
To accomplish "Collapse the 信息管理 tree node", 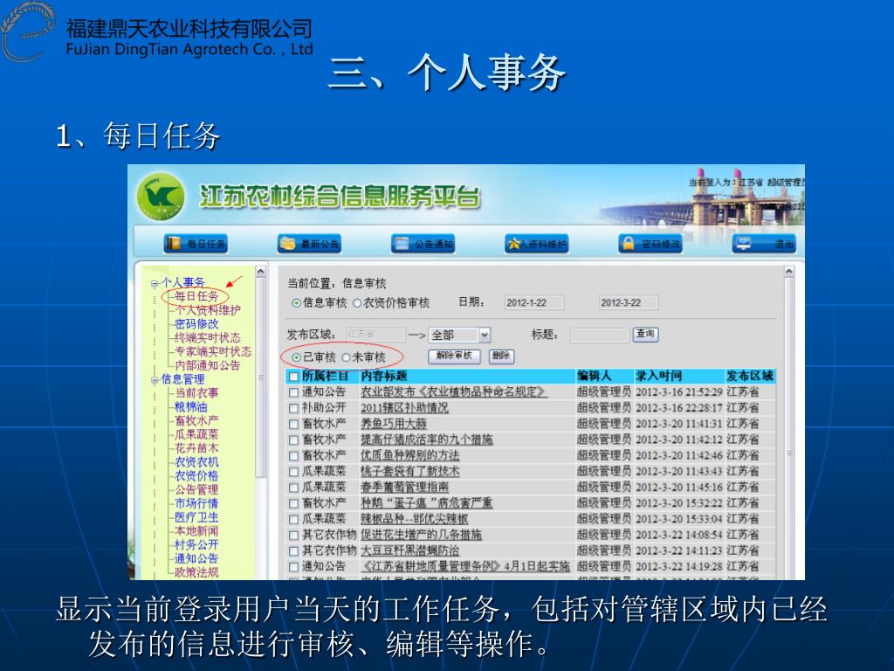I will pyautogui.click(x=154, y=381).
